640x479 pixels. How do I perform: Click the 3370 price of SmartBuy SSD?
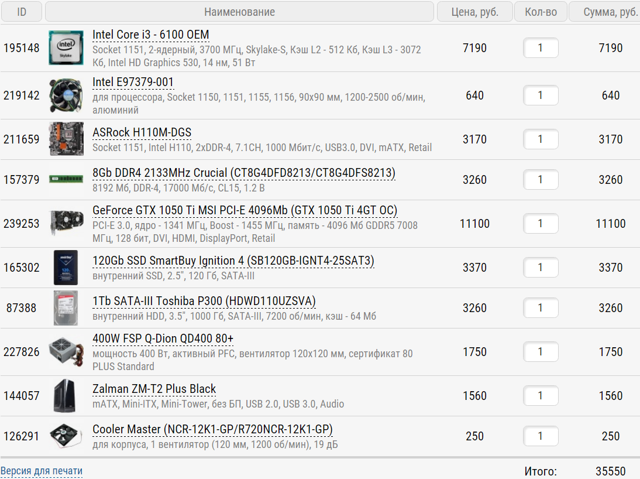coord(474,268)
